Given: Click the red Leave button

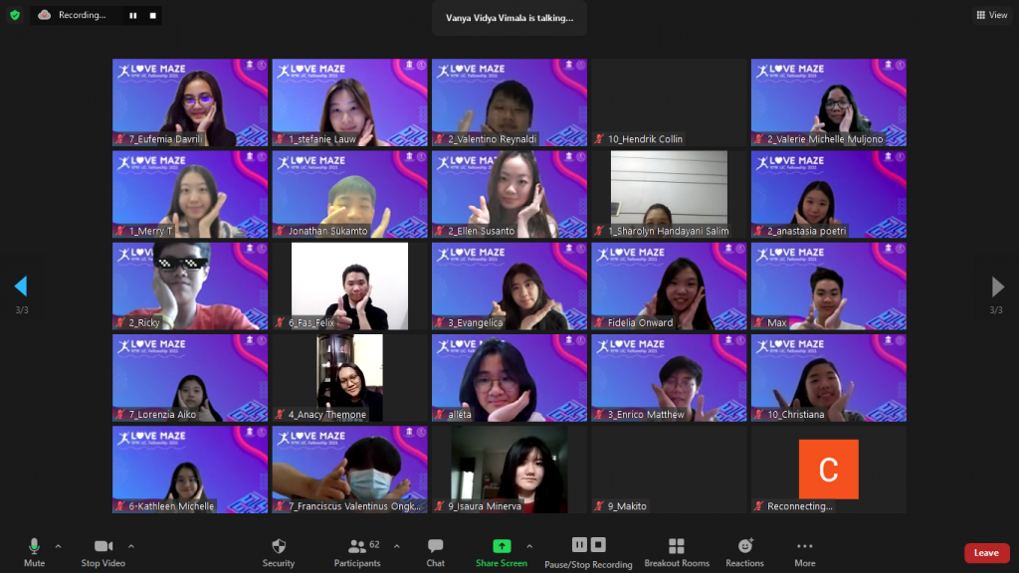Looking at the screenshot, I should click(985, 553).
